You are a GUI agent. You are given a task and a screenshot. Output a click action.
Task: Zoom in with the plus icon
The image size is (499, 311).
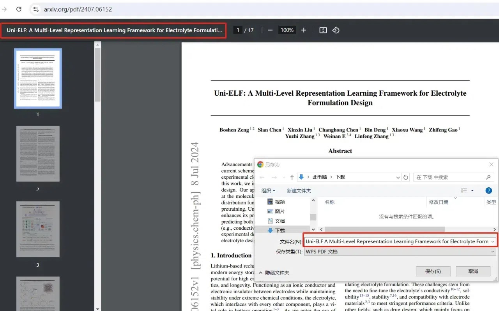pyautogui.click(x=304, y=30)
